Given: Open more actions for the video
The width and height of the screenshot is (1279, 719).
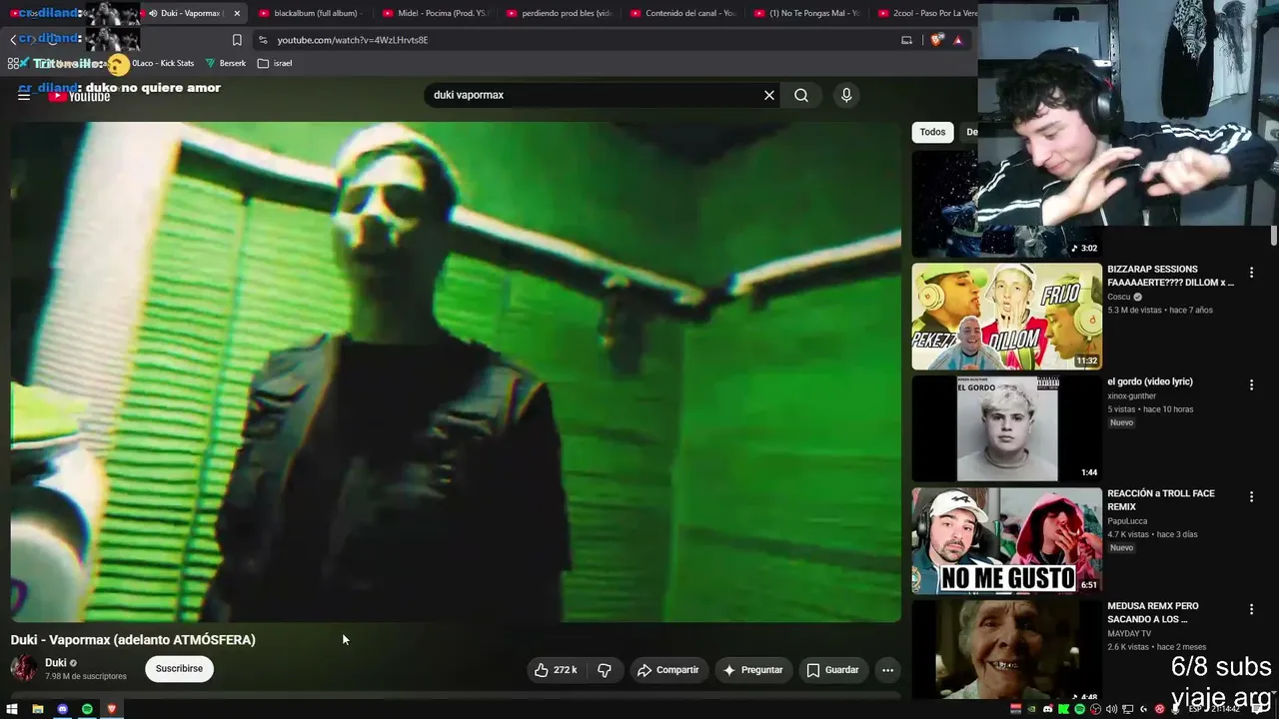Looking at the screenshot, I should coord(887,670).
